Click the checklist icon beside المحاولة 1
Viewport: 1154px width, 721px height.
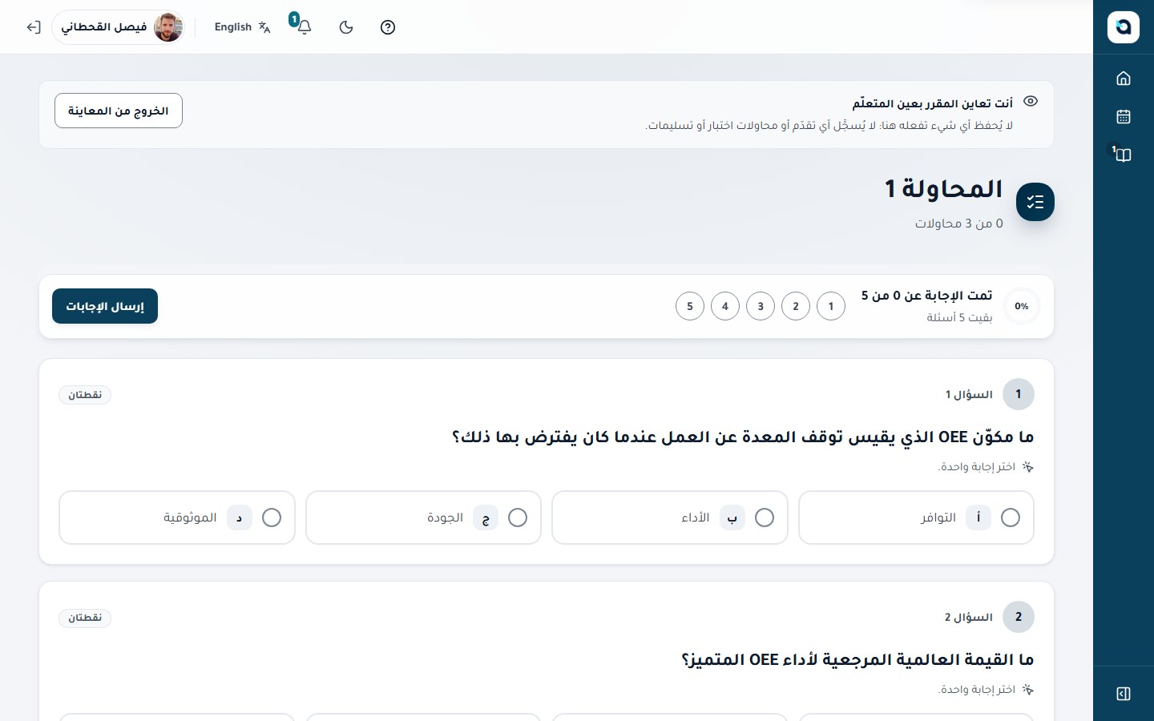coord(1035,202)
